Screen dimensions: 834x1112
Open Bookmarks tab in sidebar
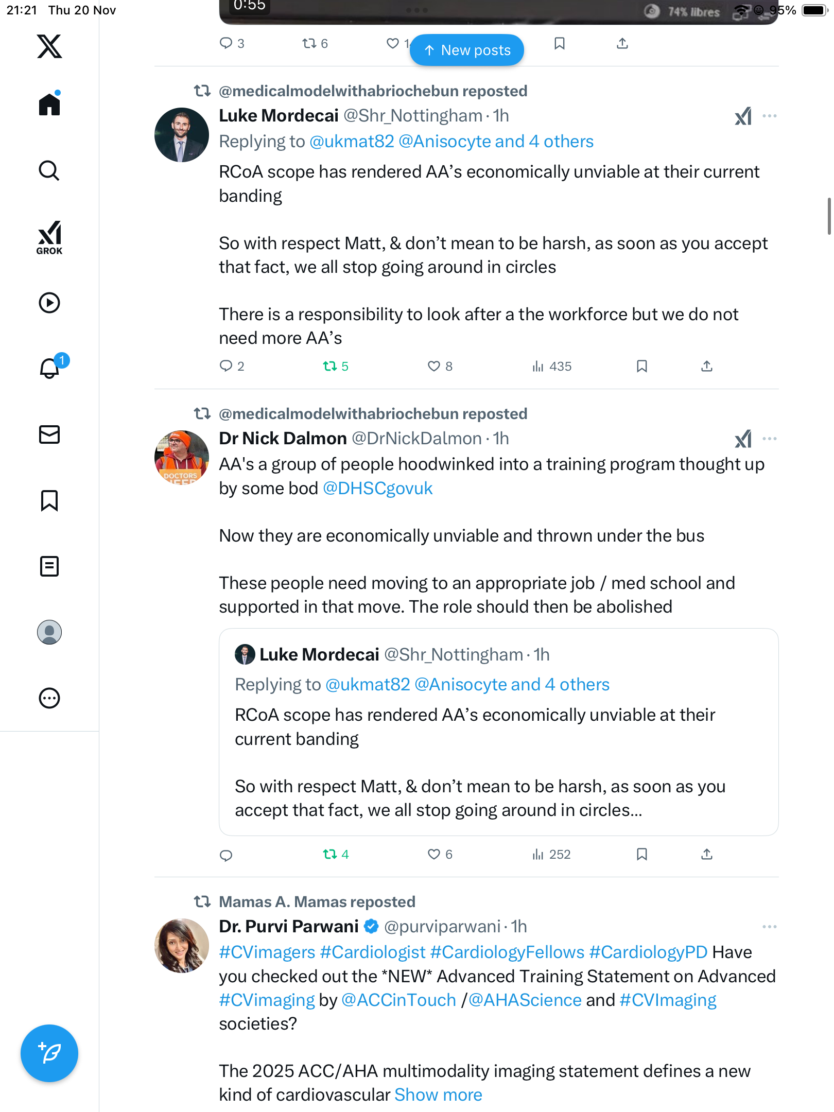[x=49, y=500]
